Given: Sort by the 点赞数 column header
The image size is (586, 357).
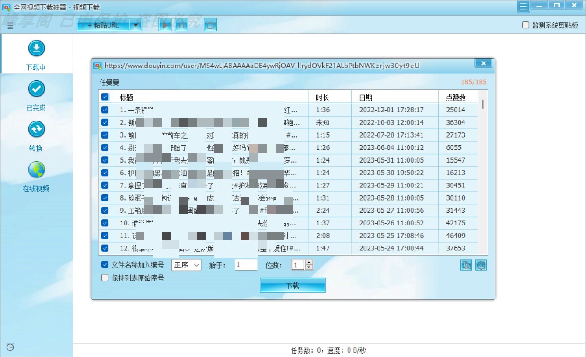Looking at the screenshot, I should pyautogui.click(x=458, y=97).
